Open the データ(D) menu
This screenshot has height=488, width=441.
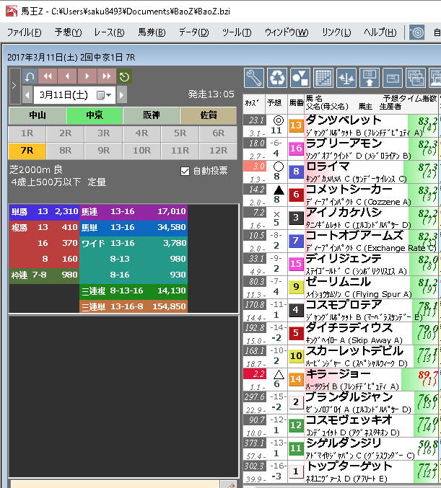193,32
